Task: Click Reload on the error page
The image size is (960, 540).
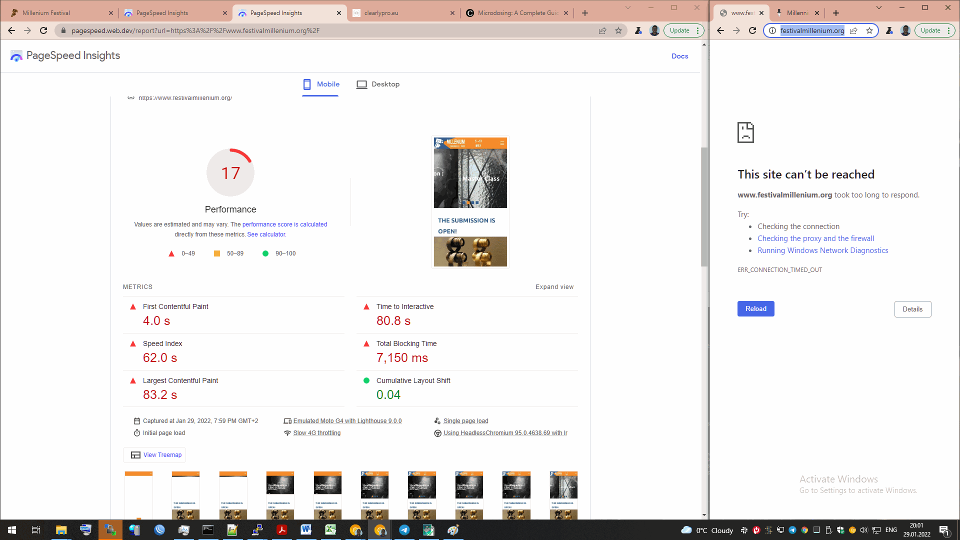Action: tap(755, 309)
